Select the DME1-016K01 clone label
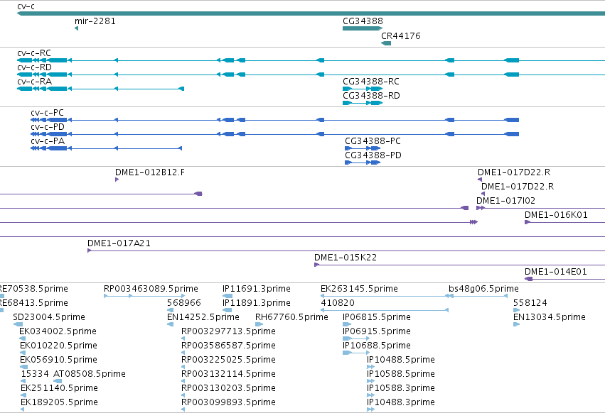The height and width of the screenshot is (413, 605). [x=556, y=214]
